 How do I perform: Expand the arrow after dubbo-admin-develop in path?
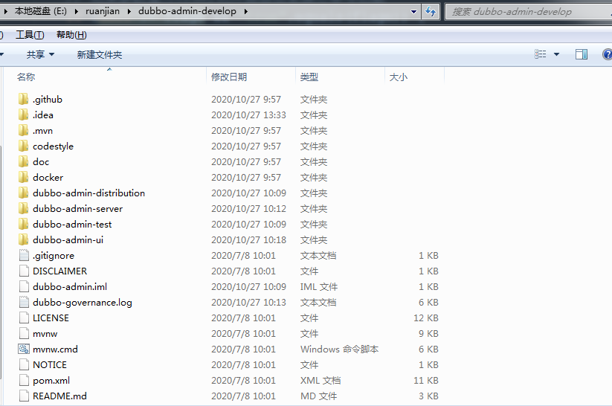coord(246,11)
